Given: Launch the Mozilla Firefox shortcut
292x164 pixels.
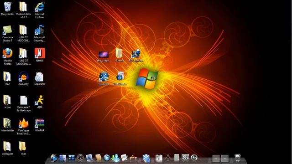Looking at the screenshot, I should click(x=7, y=56).
